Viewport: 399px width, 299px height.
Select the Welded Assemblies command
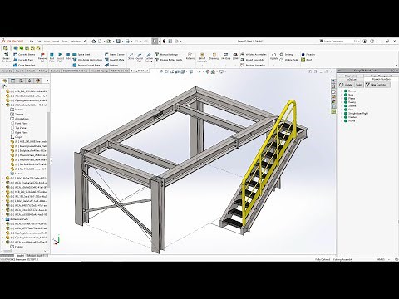tap(254, 54)
